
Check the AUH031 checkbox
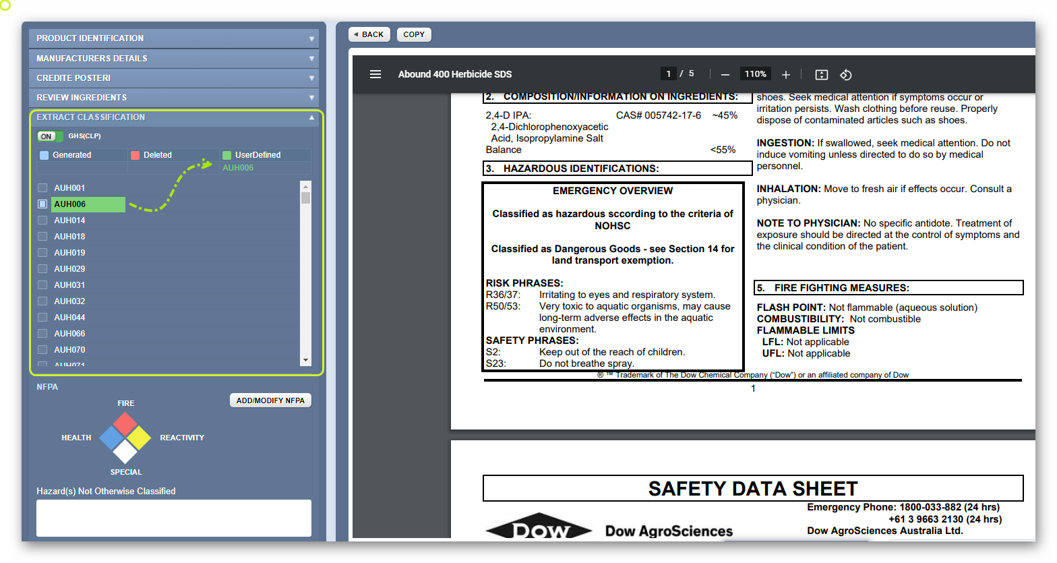tap(42, 285)
